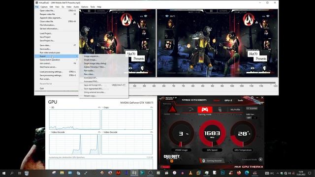Open the Video menu in menu bar

tap(69, 7)
